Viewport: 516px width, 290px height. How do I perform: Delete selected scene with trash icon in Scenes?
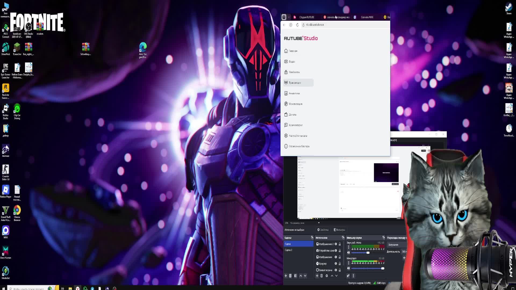pyautogui.click(x=290, y=276)
